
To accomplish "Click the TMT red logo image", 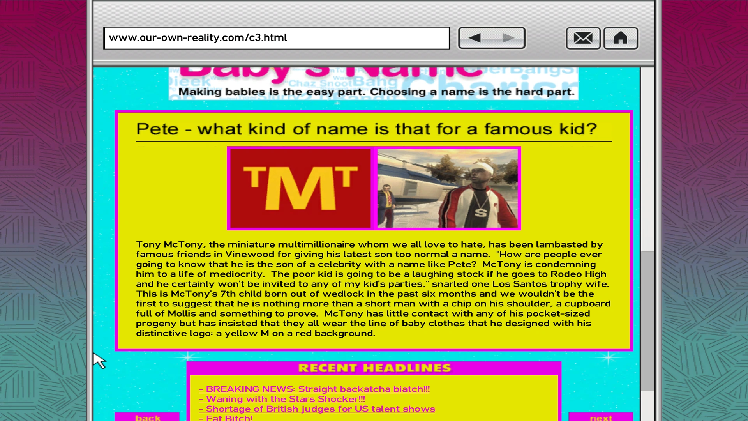I will [300, 188].
